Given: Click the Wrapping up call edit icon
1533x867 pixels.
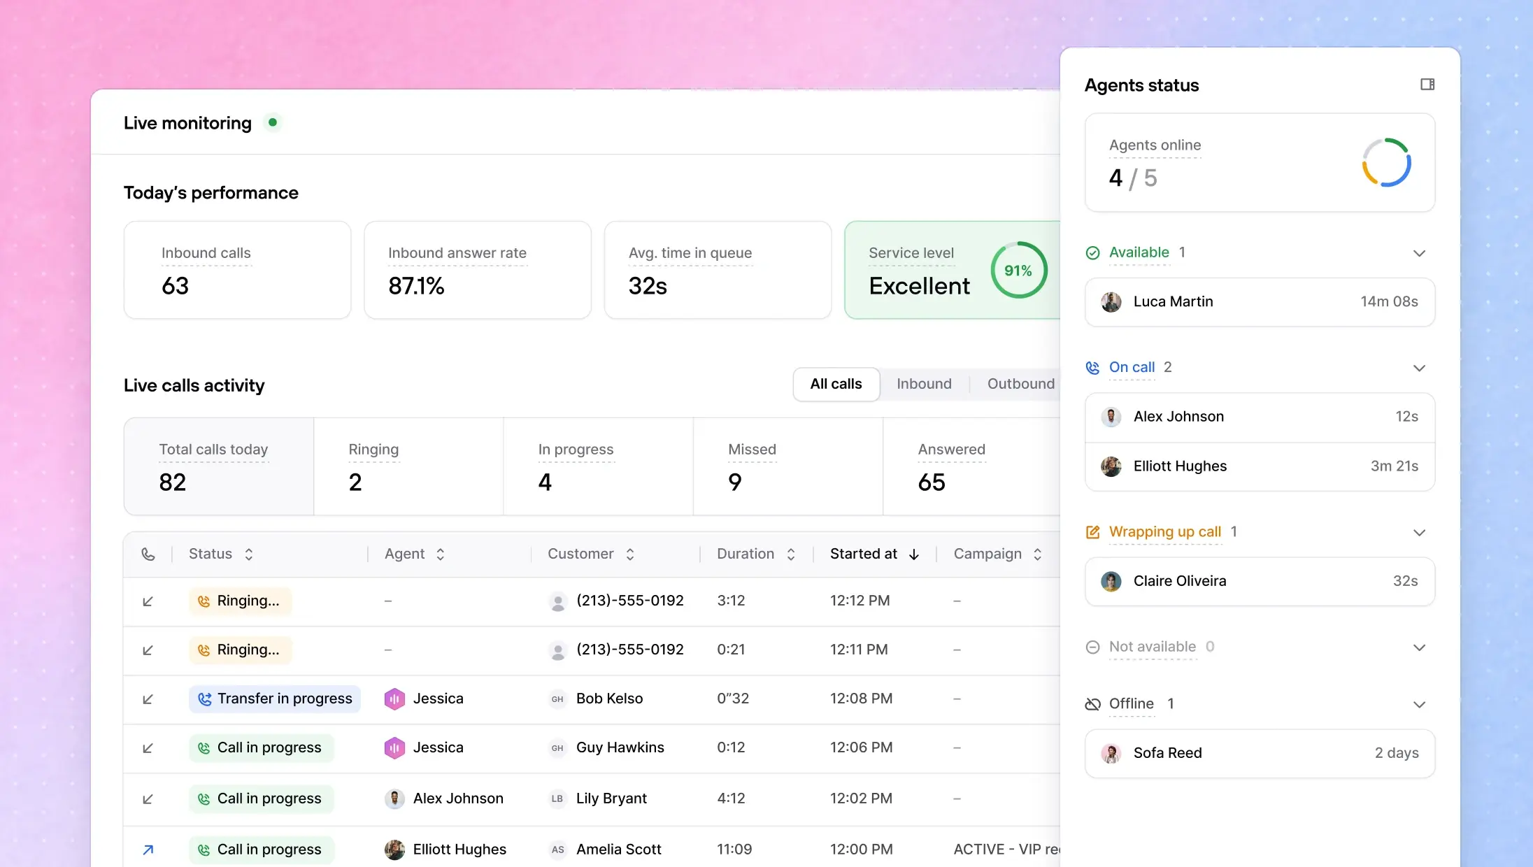Looking at the screenshot, I should [x=1092, y=533].
